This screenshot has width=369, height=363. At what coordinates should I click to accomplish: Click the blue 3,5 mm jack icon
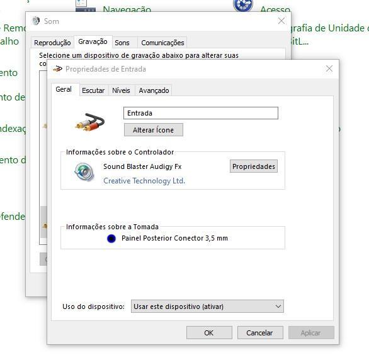[111, 239]
